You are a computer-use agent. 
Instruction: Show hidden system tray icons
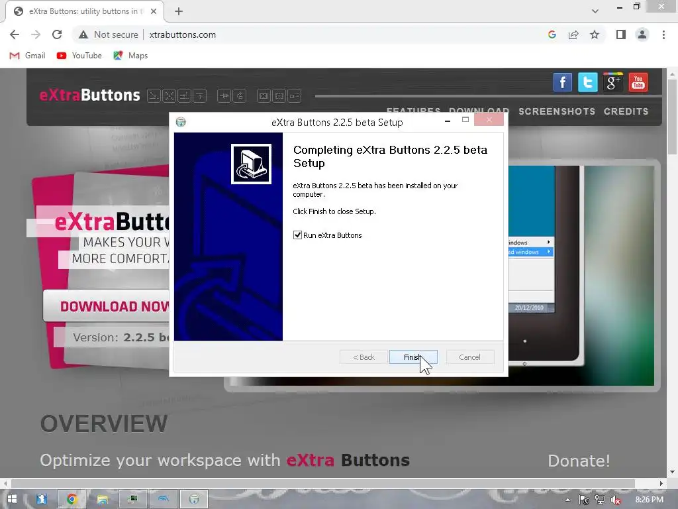point(567,500)
